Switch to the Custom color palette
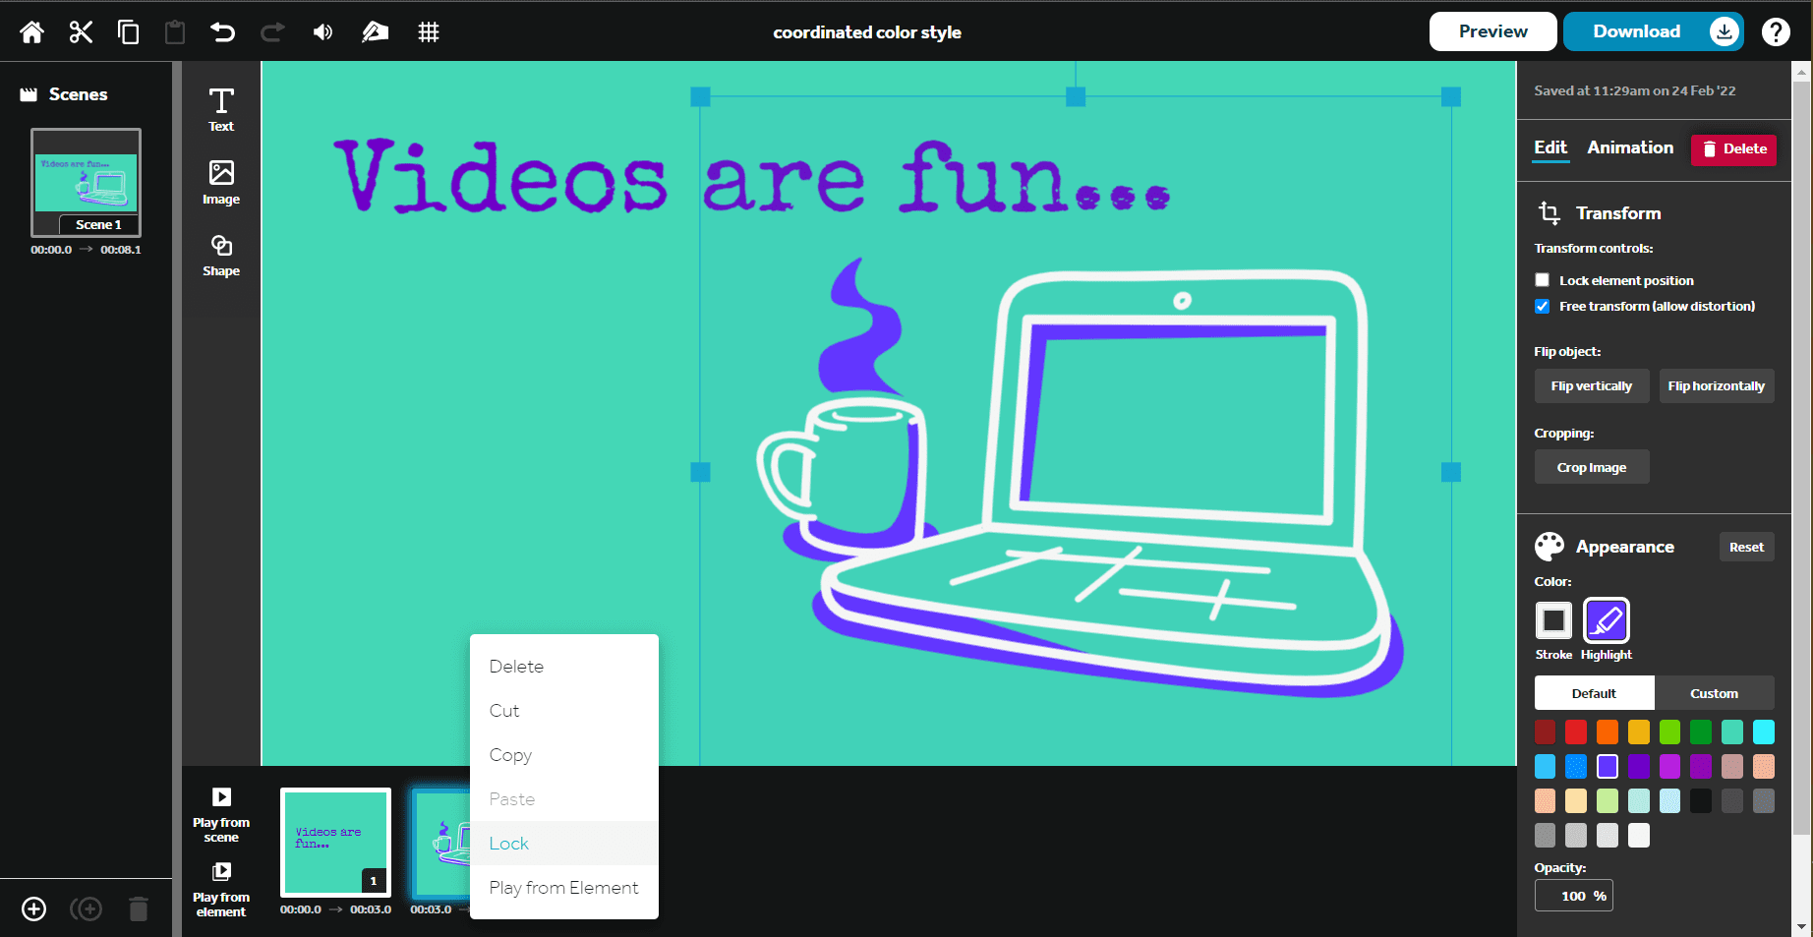1813x937 pixels. click(1715, 693)
